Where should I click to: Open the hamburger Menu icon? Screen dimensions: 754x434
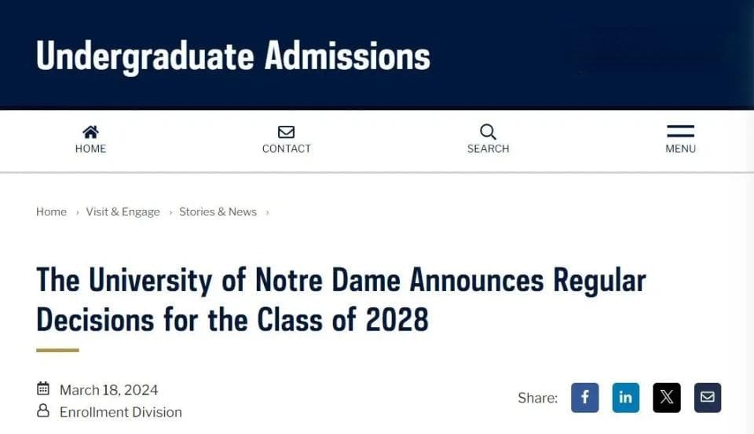tap(680, 131)
